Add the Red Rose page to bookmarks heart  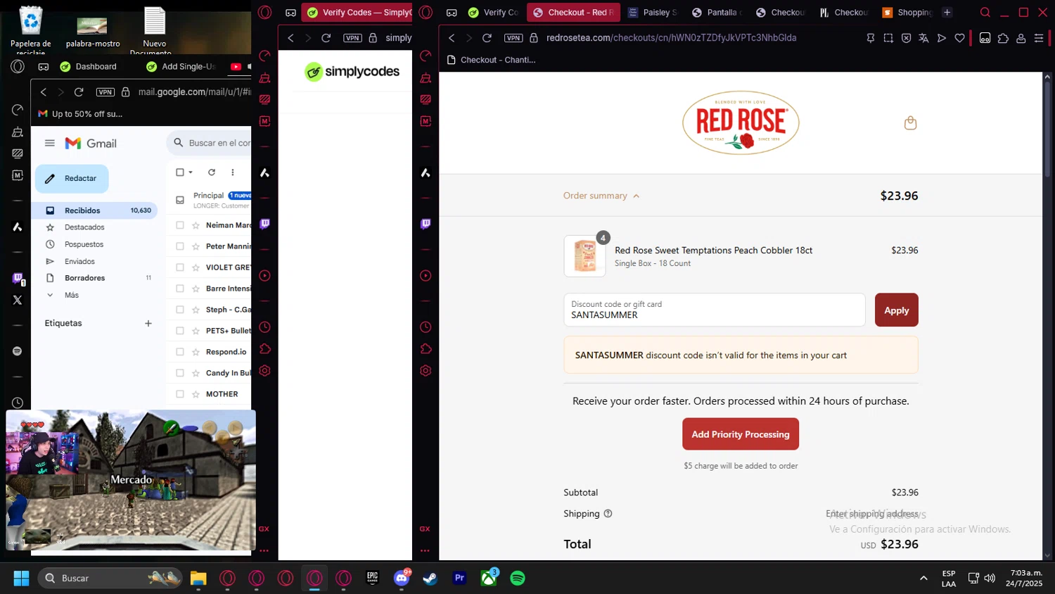[x=959, y=38]
